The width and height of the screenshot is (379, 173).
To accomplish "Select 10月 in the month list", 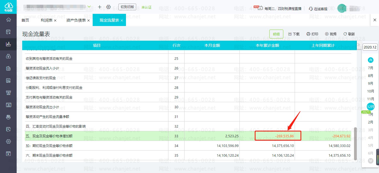I will click(371, 91).
